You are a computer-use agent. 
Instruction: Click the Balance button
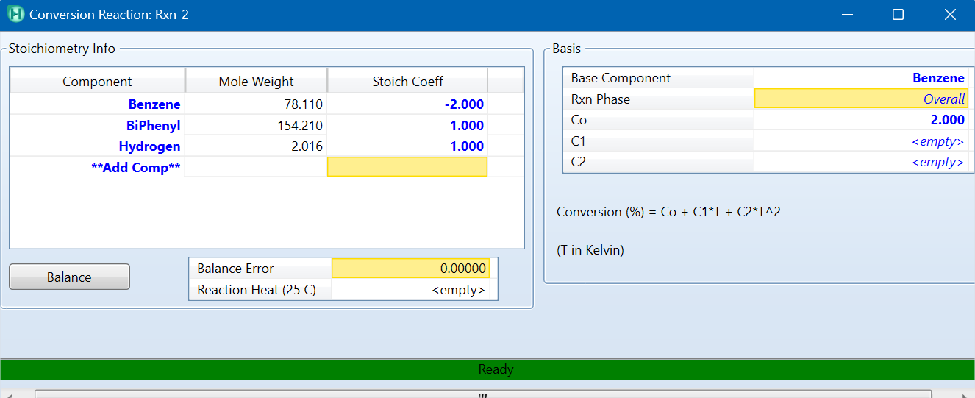click(69, 277)
